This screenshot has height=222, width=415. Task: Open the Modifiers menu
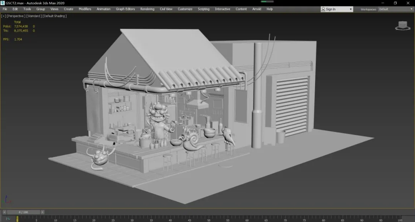85,9
